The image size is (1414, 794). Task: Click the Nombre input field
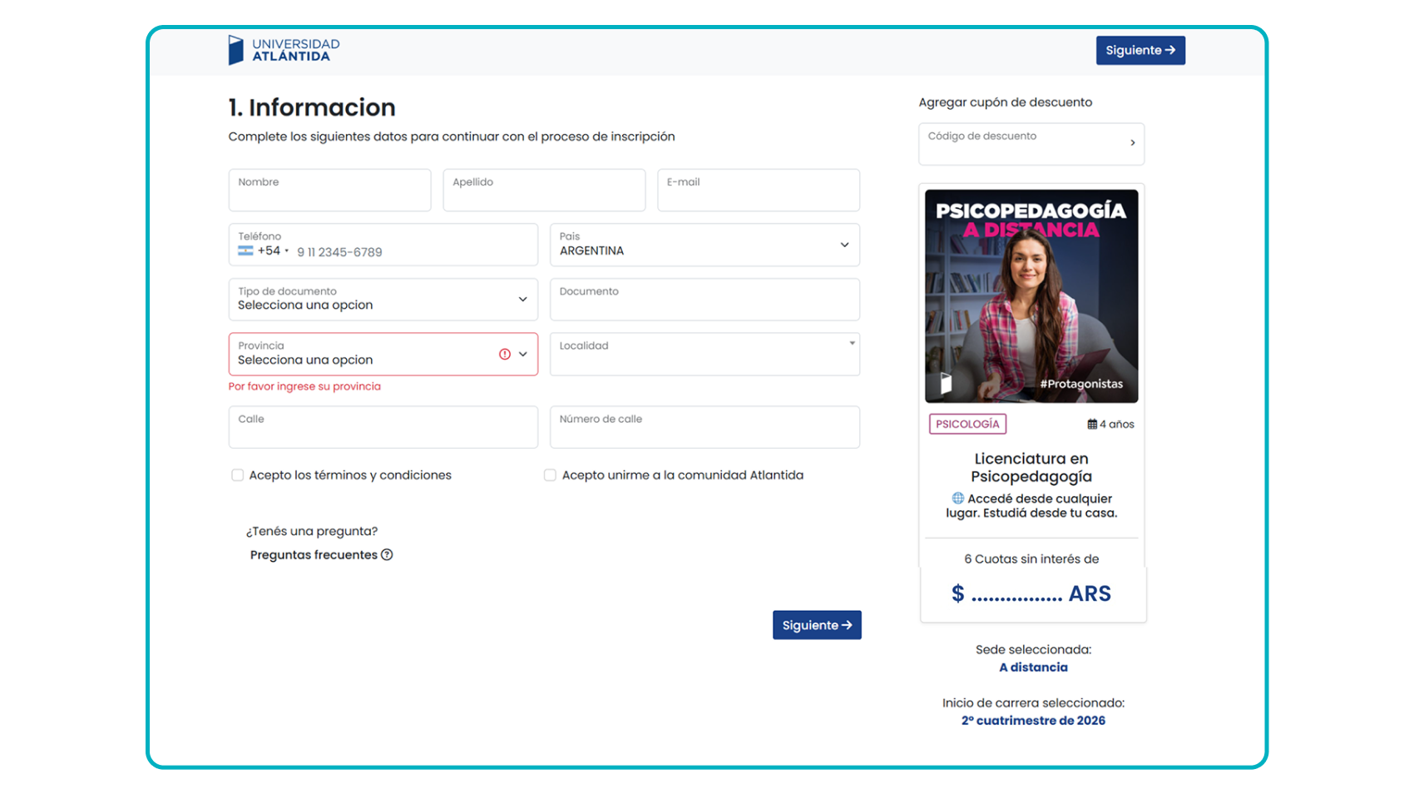(330, 191)
